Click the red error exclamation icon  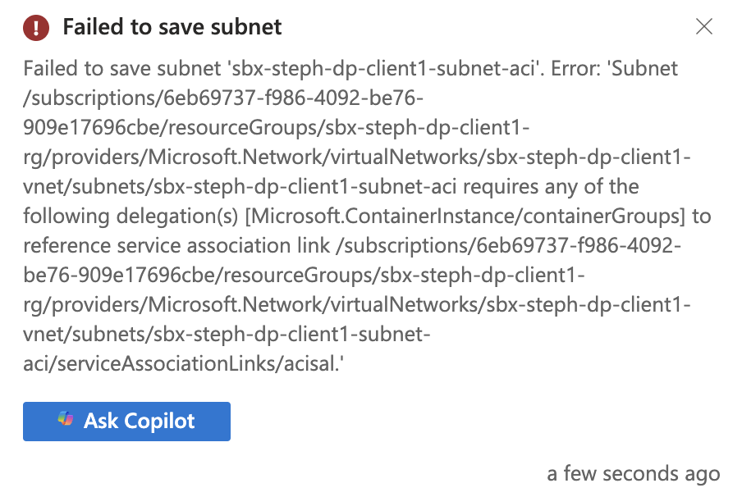36,27
